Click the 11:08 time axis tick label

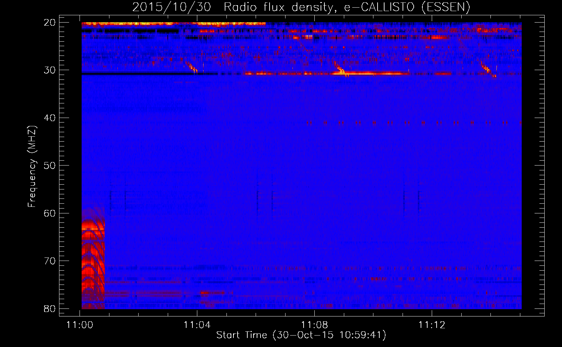315,325
